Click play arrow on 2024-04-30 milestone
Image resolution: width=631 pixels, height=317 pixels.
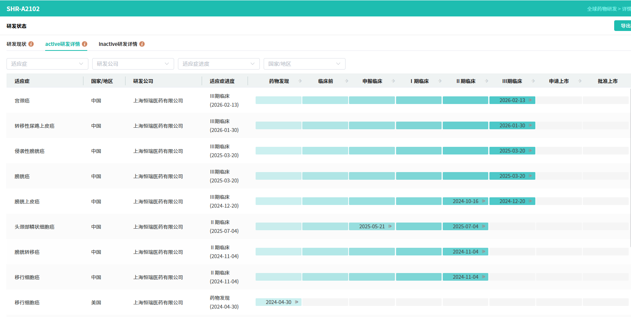(297, 302)
